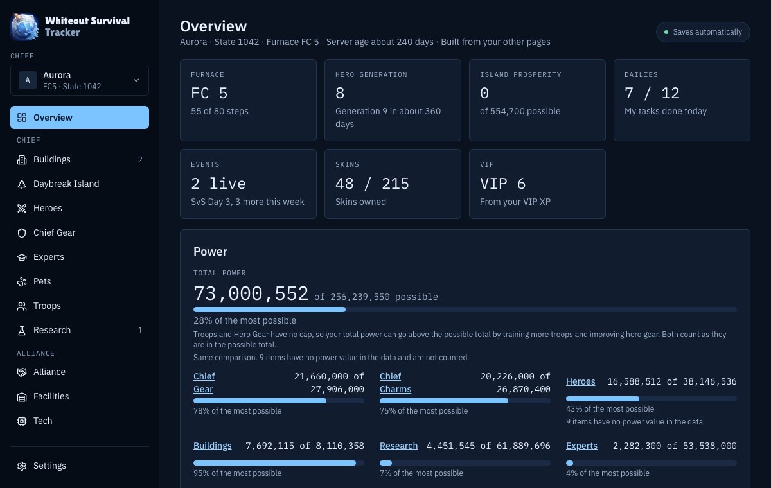The height and width of the screenshot is (488, 771).
Task: Select Pets in the sidebar
Action: pyautogui.click(x=80, y=281)
